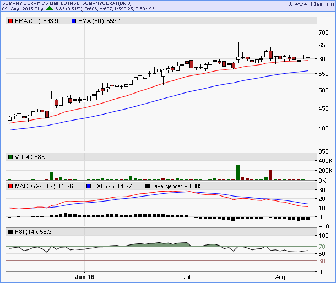The height and width of the screenshot is (283, 336).
Task: Click the 350 price axis label
Action: tap(323, 151)
